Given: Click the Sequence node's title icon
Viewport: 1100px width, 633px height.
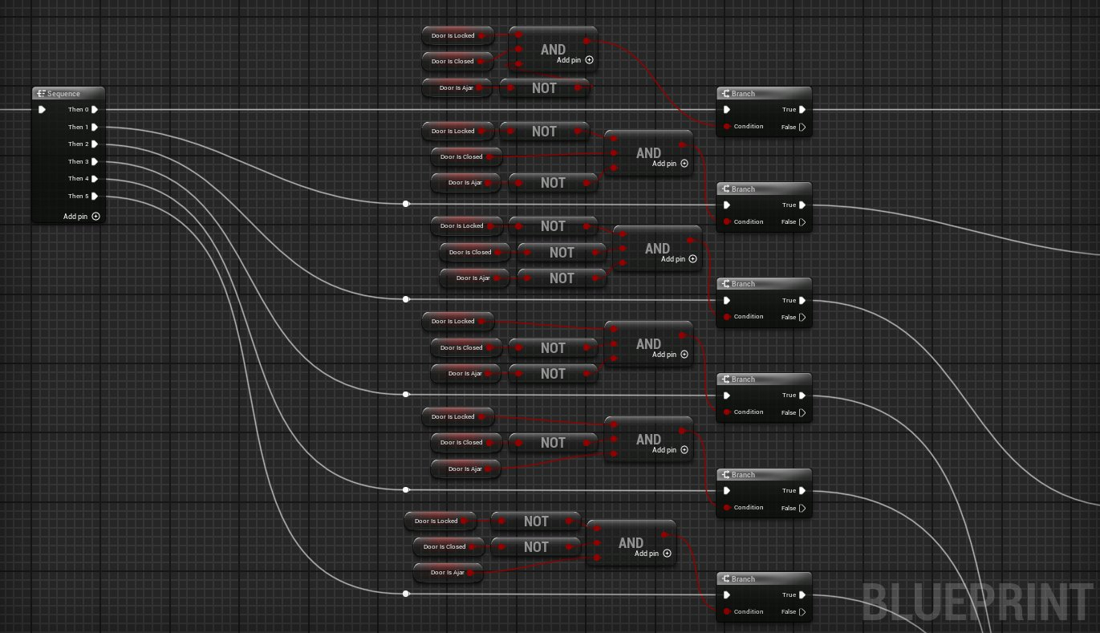Looking at the screenshot, I should point(41,94).
